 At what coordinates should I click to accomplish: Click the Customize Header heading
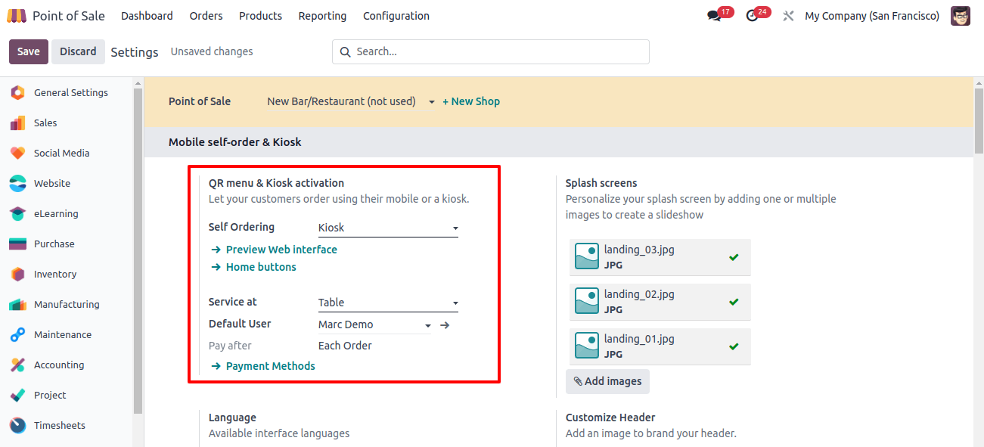(x=610, y=418)
